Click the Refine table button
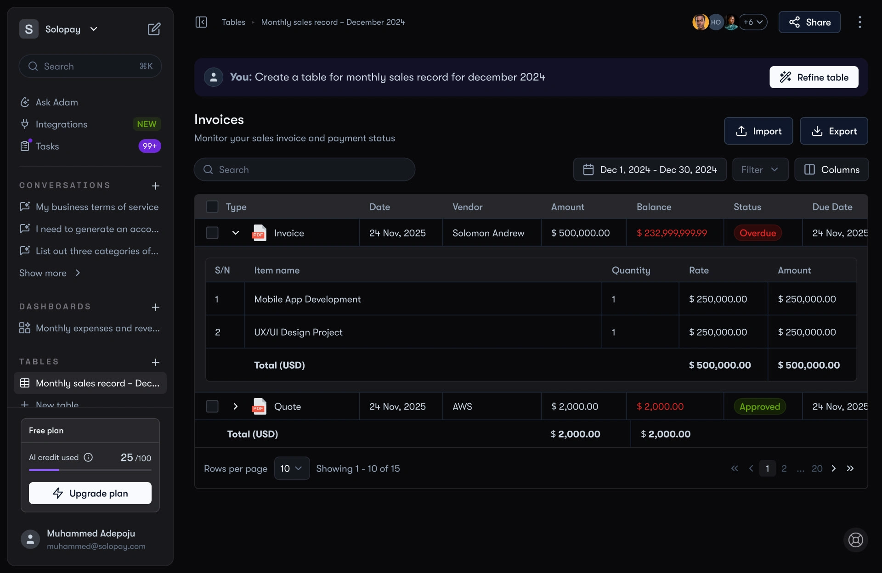Image resolution: width=882 pixels, height=573 pixels. pyautogui.click(x=814, y=77)
